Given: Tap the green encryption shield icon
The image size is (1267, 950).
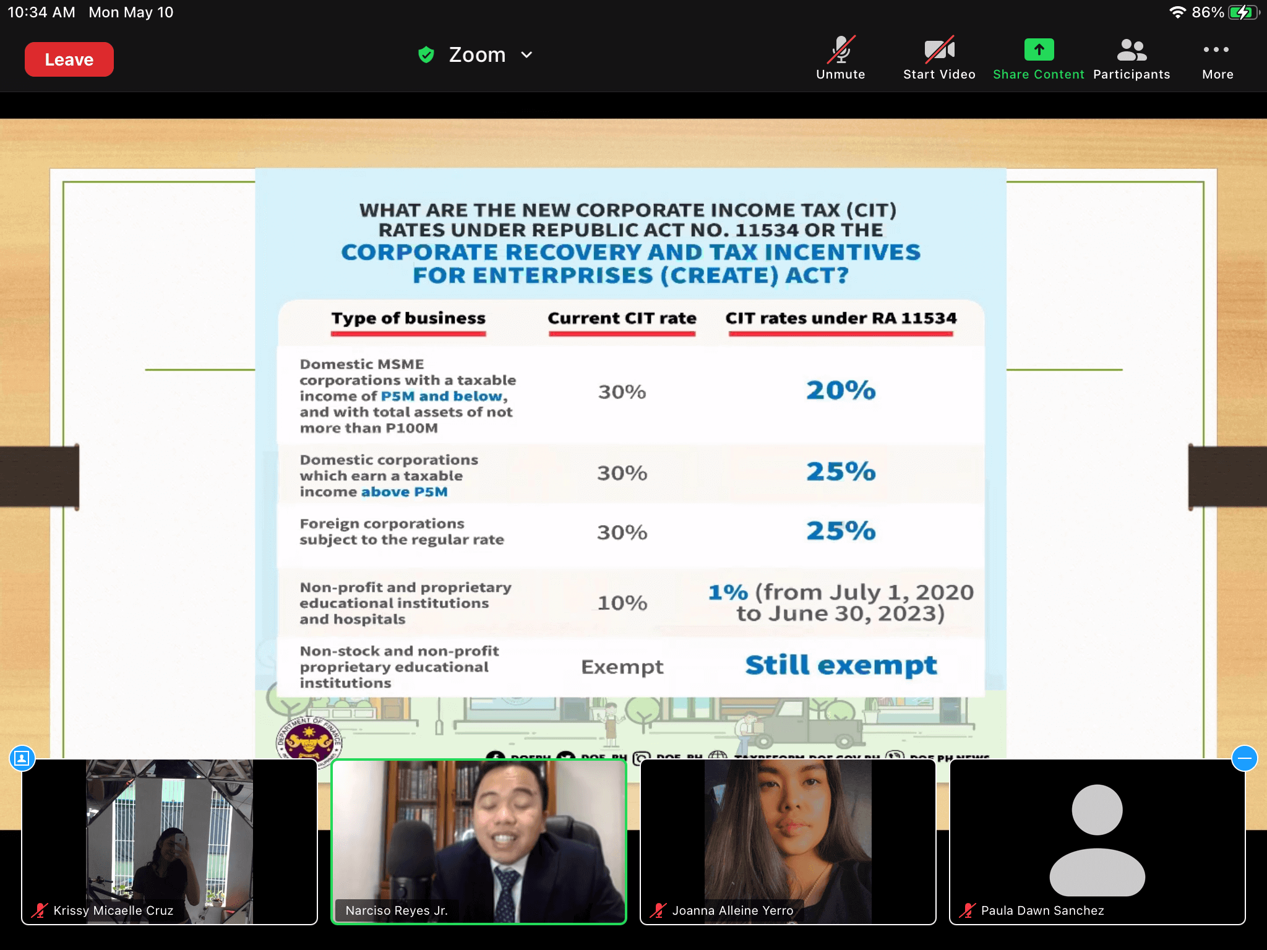Looking at the screenshot, I should (426, 54).
